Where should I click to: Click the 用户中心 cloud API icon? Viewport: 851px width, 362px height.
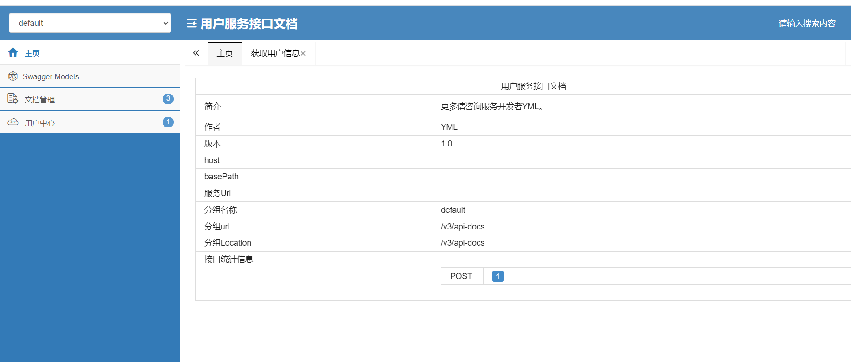click(13, 122)
